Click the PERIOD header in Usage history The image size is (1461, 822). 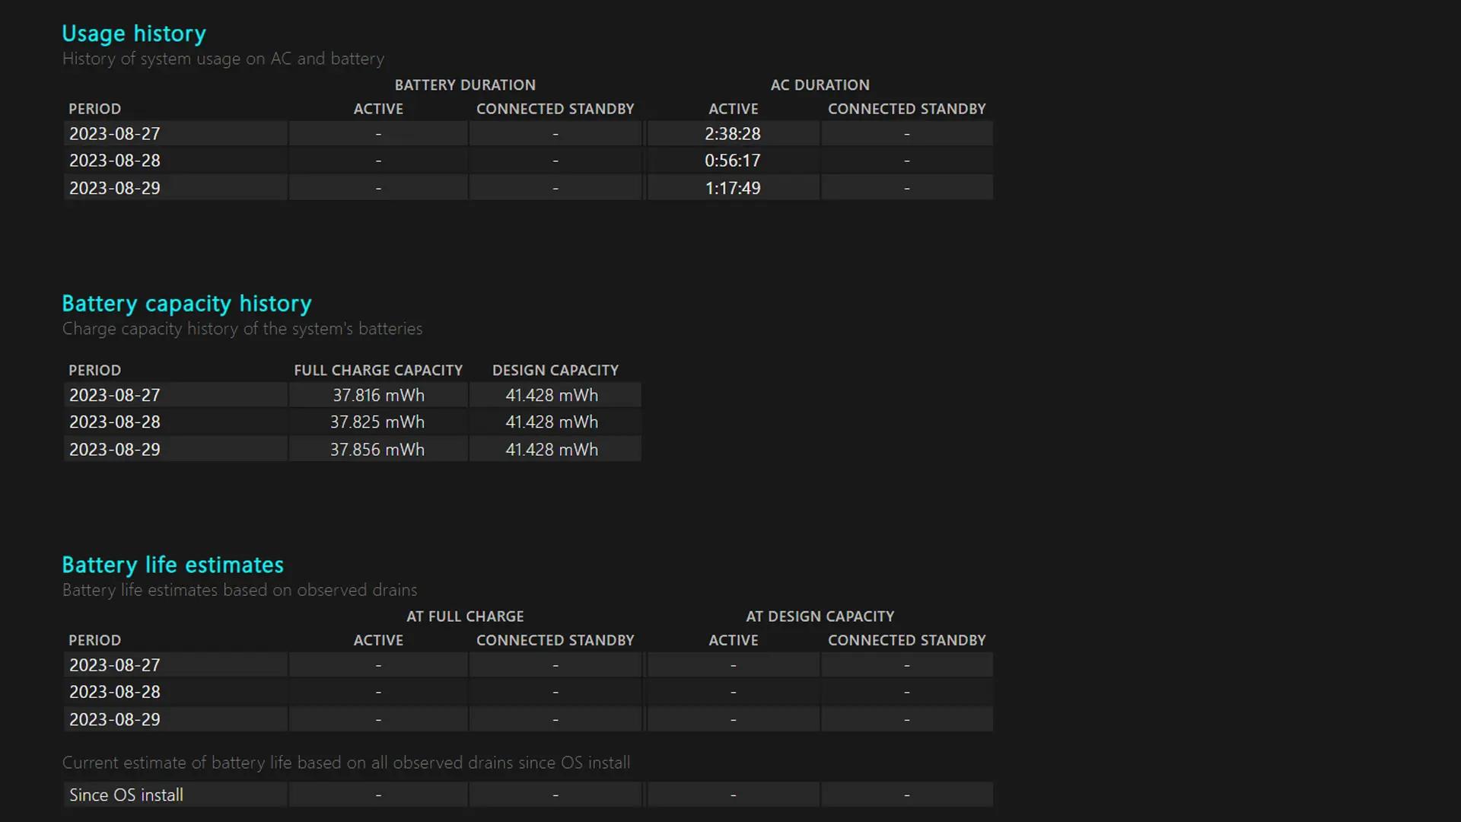coord(94,109)
